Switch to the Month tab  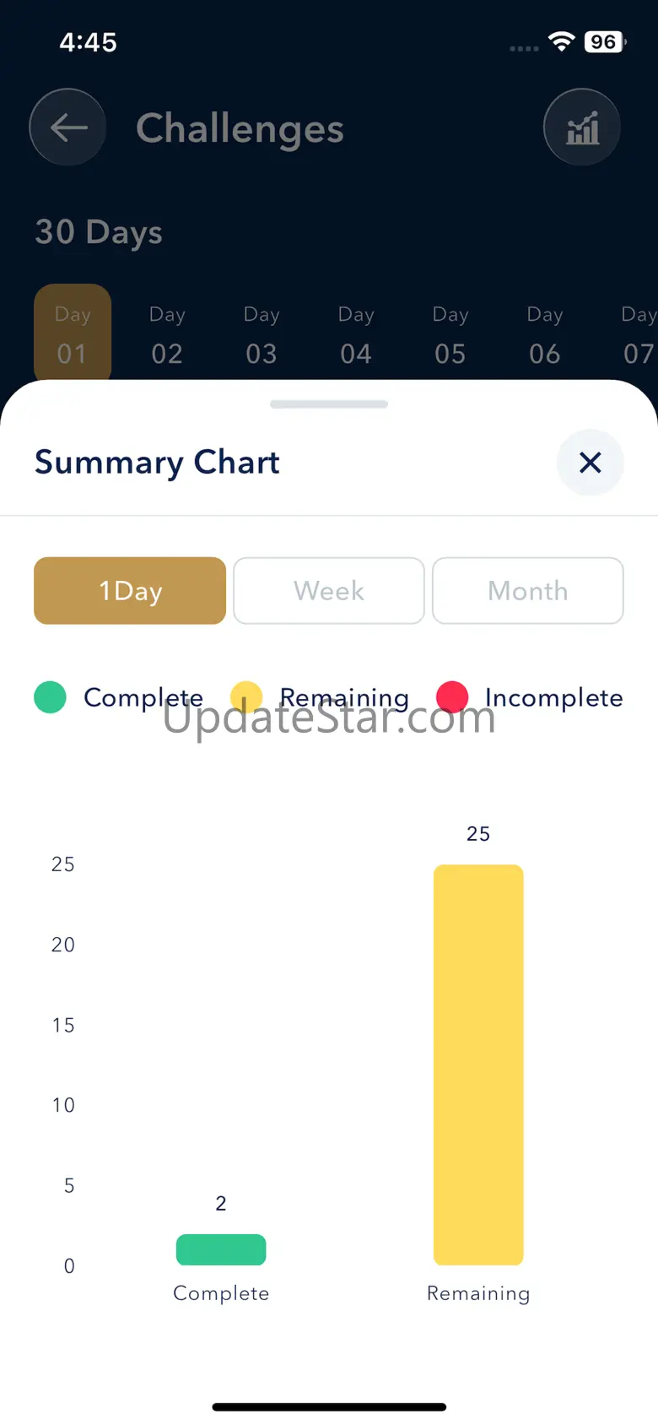528,591
